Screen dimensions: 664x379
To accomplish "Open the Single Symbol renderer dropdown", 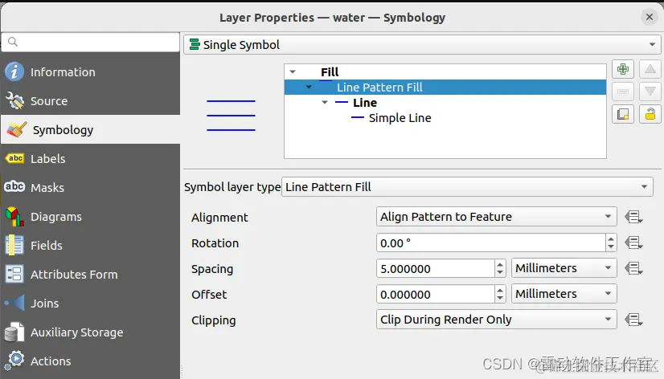I will point(422,44).
